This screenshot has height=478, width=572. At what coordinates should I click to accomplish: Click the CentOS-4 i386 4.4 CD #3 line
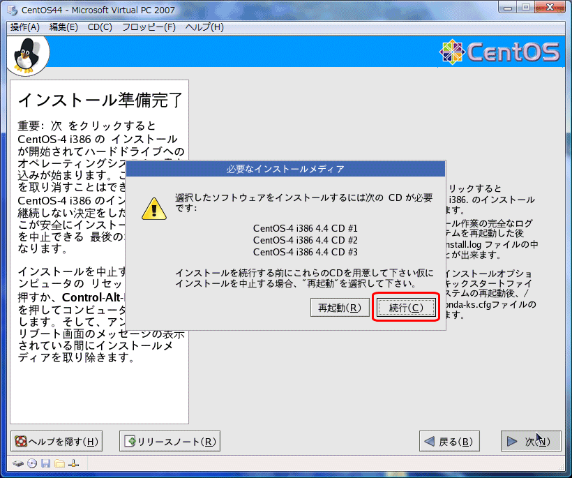pos(306,252)
